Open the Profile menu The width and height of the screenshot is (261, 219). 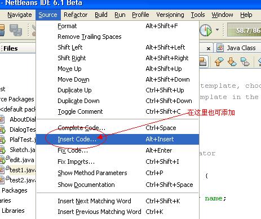(x=140, y=15)
